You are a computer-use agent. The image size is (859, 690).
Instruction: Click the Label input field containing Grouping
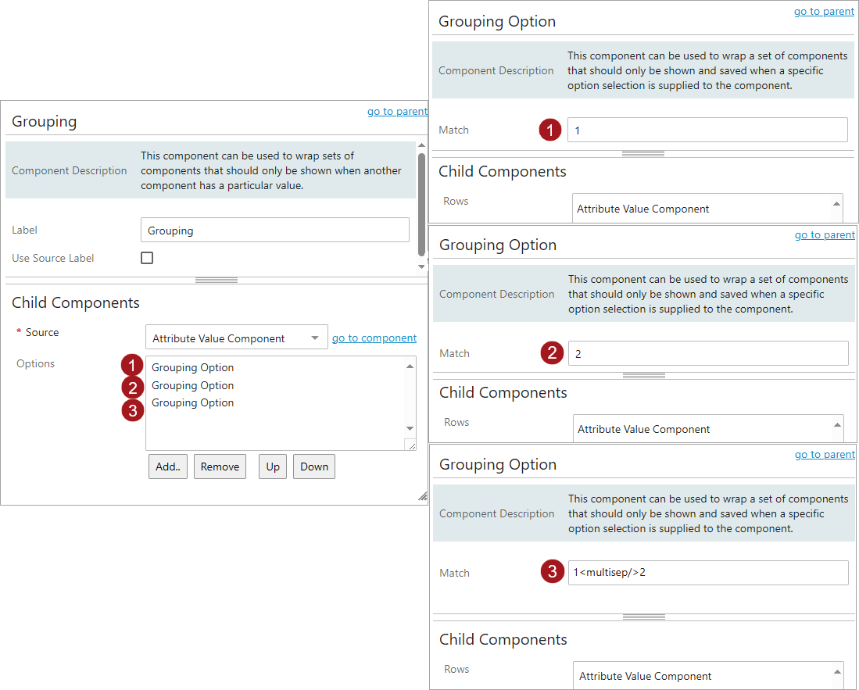tap(274, 231)
